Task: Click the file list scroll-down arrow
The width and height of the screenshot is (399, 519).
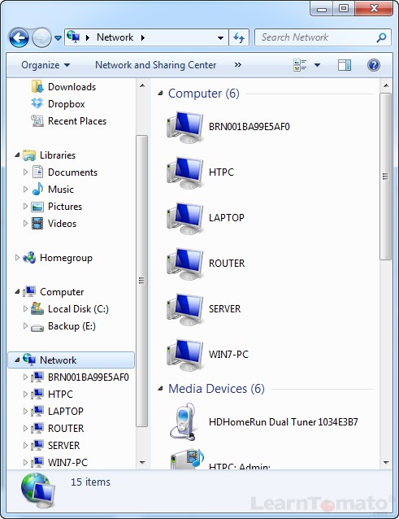Action: tap(386, 462)
